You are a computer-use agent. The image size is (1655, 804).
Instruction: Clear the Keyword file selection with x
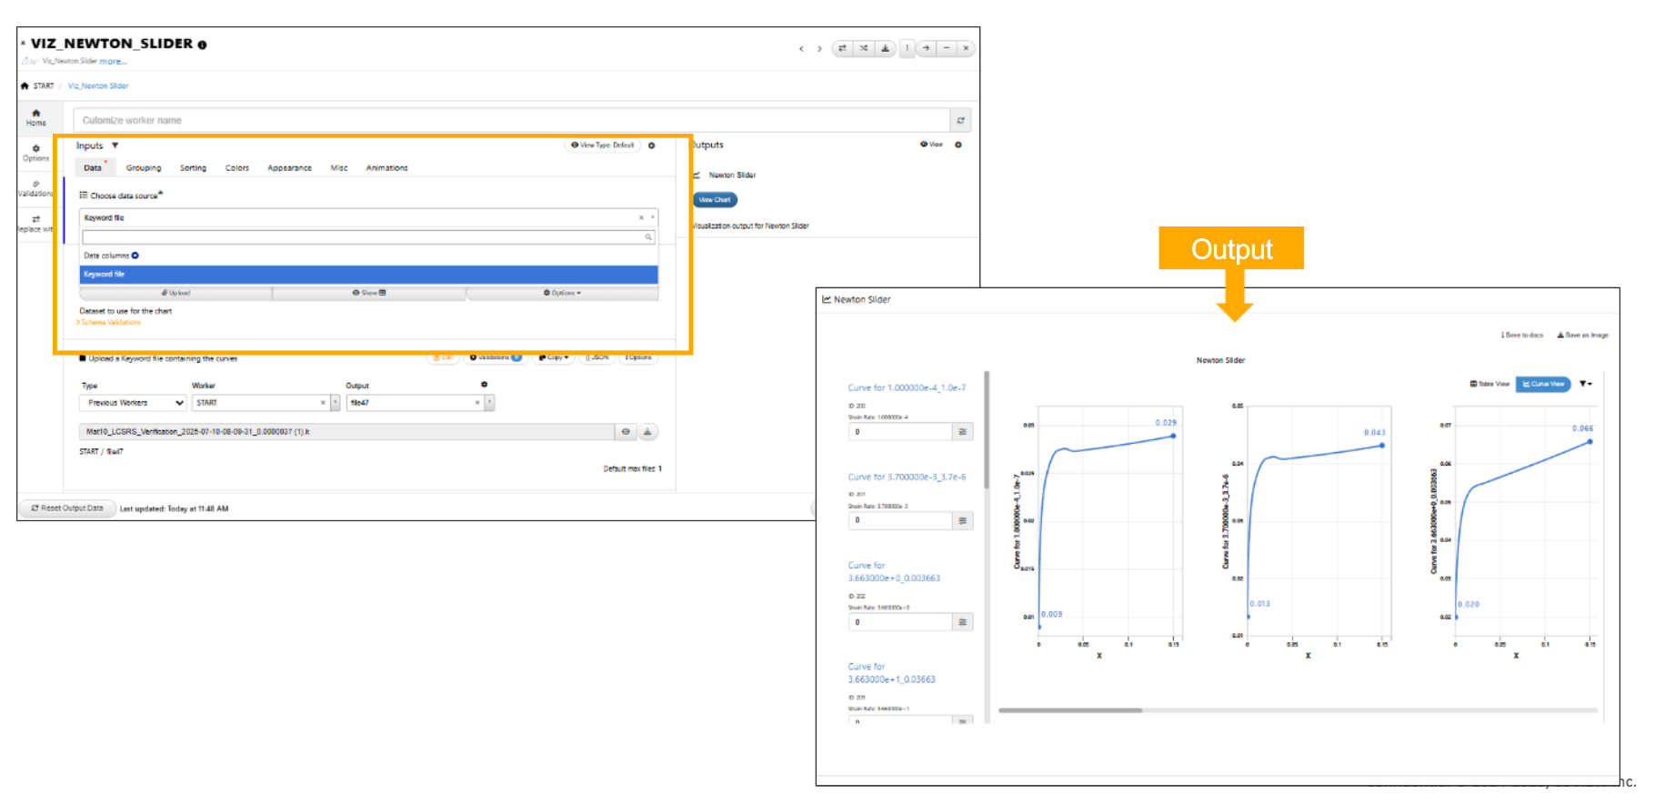[641, 217]
